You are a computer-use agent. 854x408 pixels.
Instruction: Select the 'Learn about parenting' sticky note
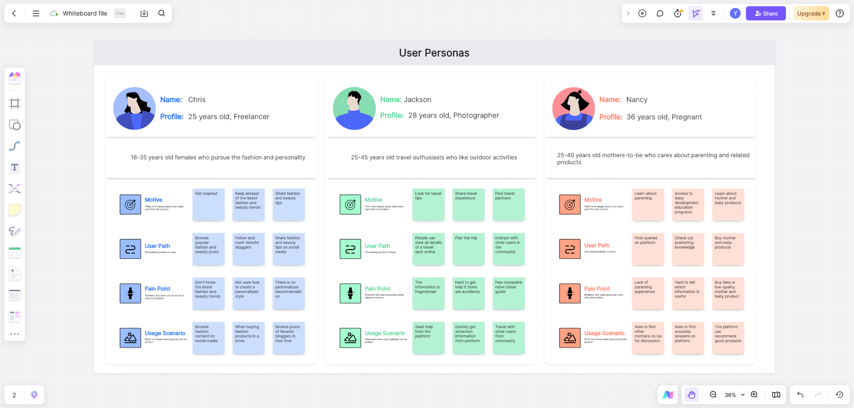pyautogui.click(x=648, y=205)
